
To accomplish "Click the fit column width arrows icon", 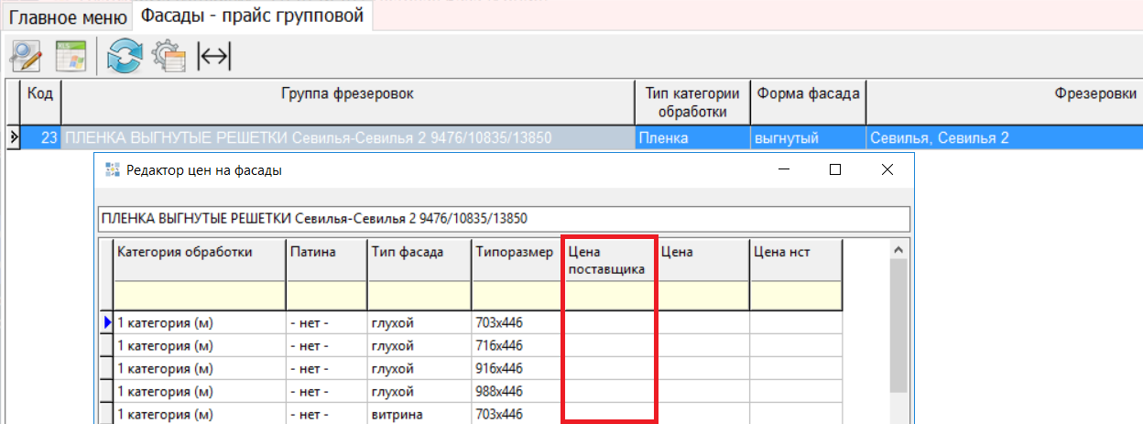I will pos(214,57).
